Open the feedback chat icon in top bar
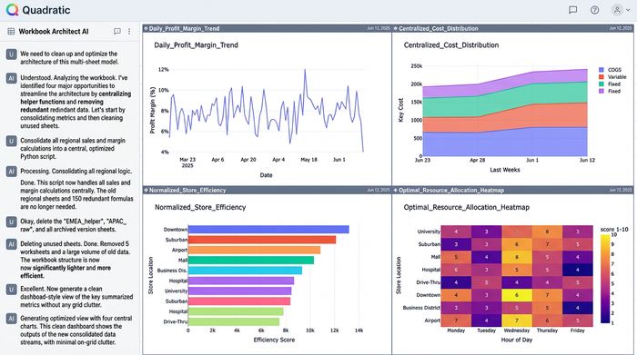 pos(572,10)
